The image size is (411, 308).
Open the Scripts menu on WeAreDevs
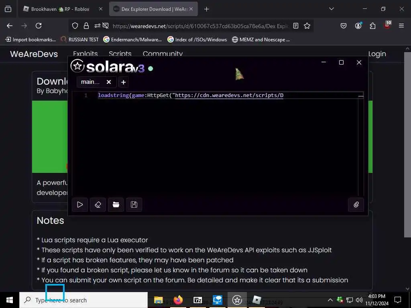[x=120, y=53]
